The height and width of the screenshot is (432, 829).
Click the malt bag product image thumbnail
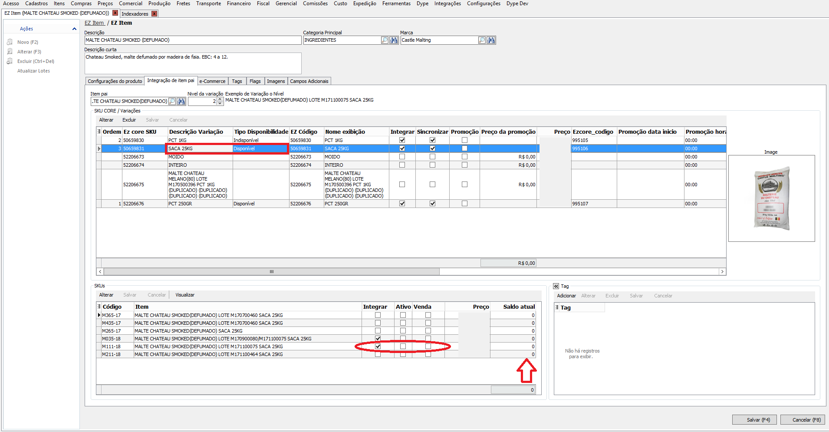772,198
